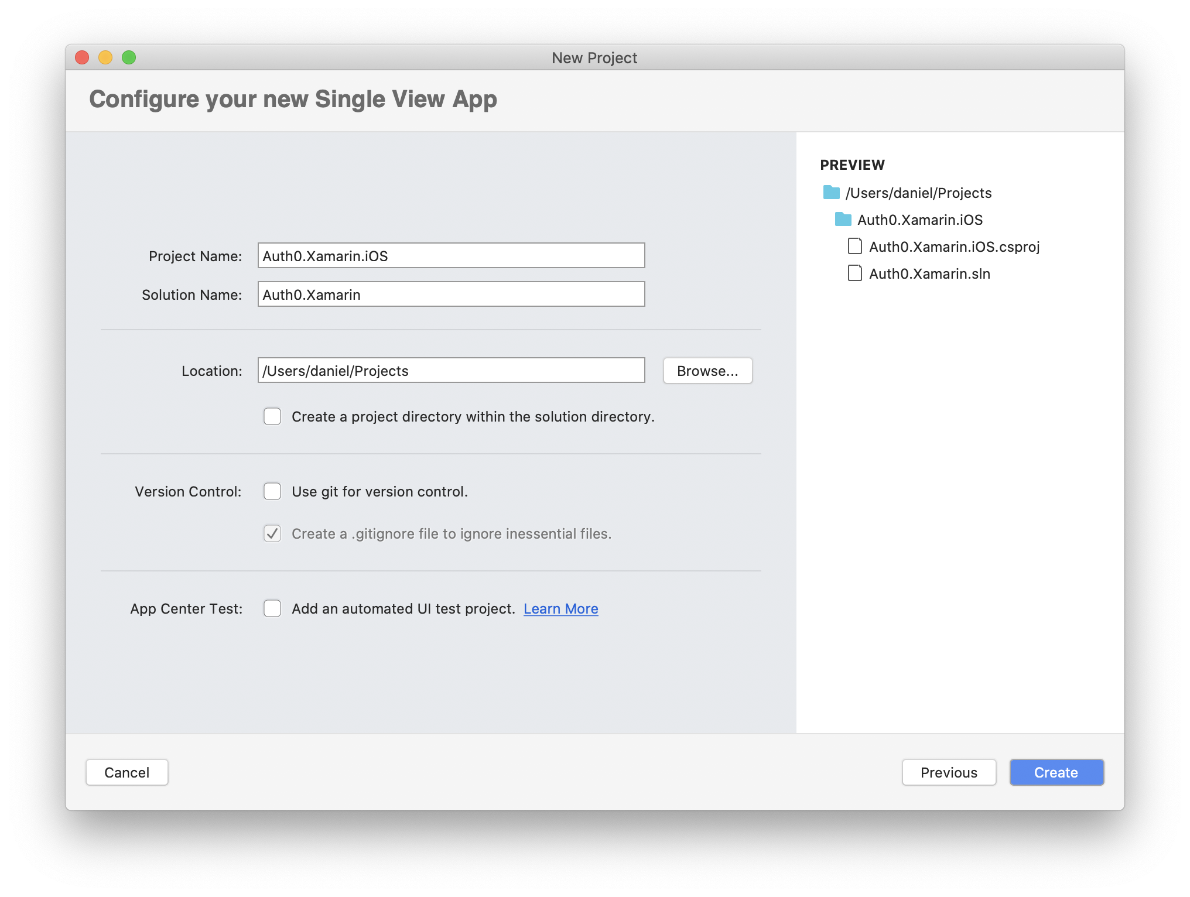Click the Browse button to change location
The image size is (1190, 897).
tap(707, 370)
